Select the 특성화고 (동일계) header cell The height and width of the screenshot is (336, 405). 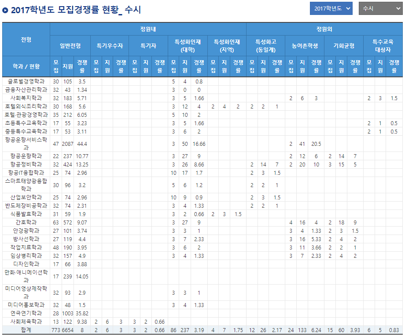point(266,46)
